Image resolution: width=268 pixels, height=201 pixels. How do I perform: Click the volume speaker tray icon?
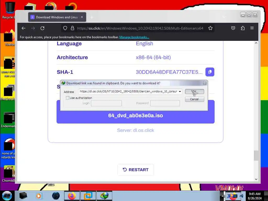click(242, 196)
